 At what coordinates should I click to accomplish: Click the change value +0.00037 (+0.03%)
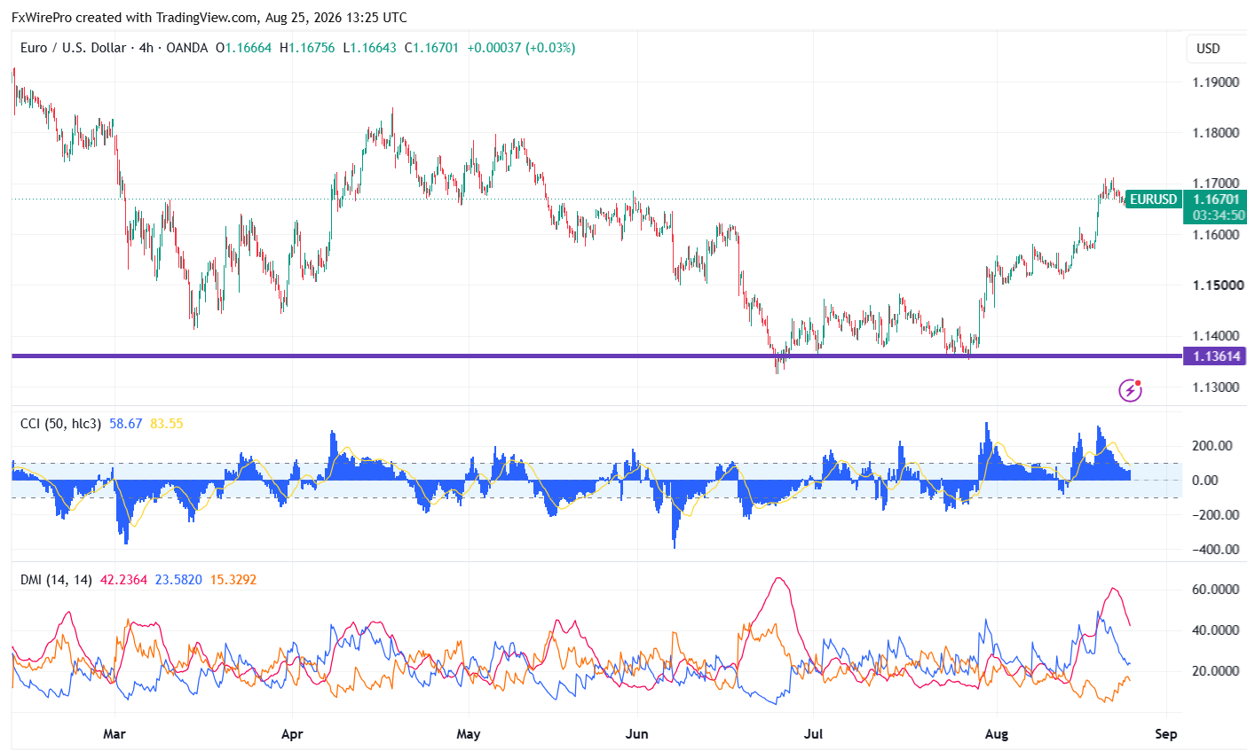pos(521,48)
